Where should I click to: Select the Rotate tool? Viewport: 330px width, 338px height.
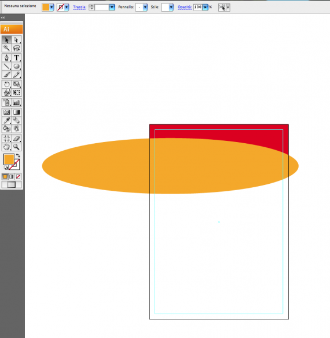click(x=7, y=84)
